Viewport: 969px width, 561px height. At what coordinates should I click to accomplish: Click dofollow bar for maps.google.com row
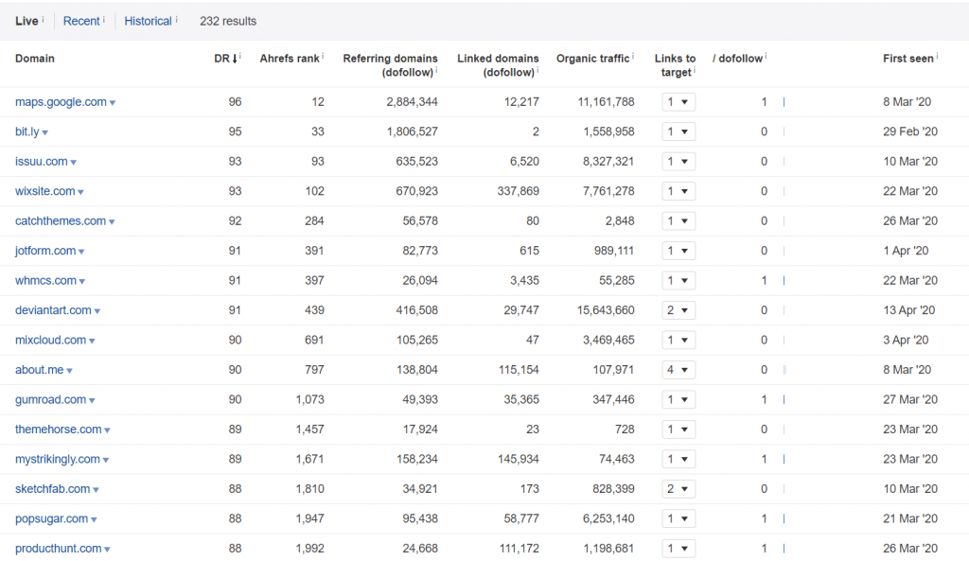[x=784, y=102]
